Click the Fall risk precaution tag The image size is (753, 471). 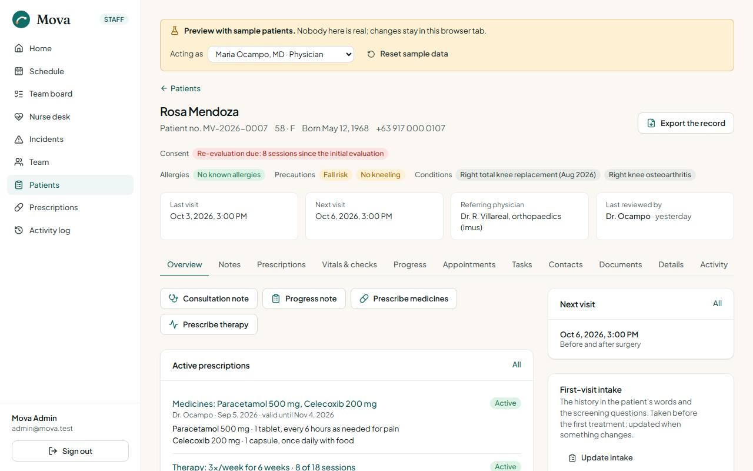335,175
